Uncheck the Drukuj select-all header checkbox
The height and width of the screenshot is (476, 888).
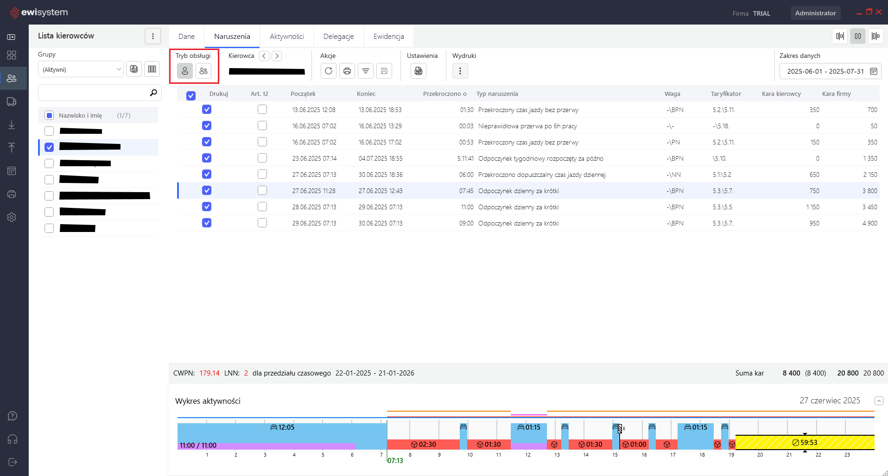[191, 96]
